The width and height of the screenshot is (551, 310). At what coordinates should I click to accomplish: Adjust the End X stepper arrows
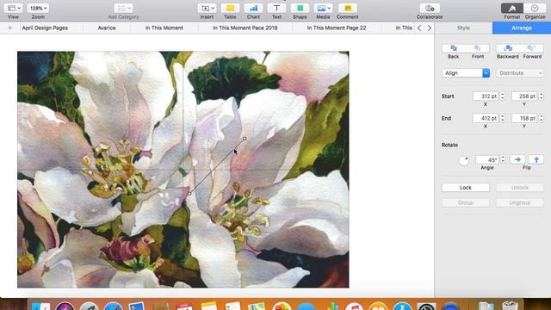pyautogui.click(x=503, y=118)
